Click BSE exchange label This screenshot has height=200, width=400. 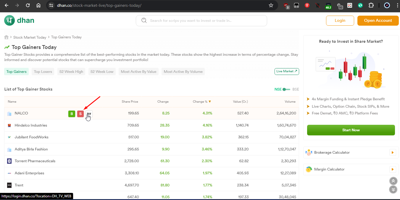tap(296, 89)
